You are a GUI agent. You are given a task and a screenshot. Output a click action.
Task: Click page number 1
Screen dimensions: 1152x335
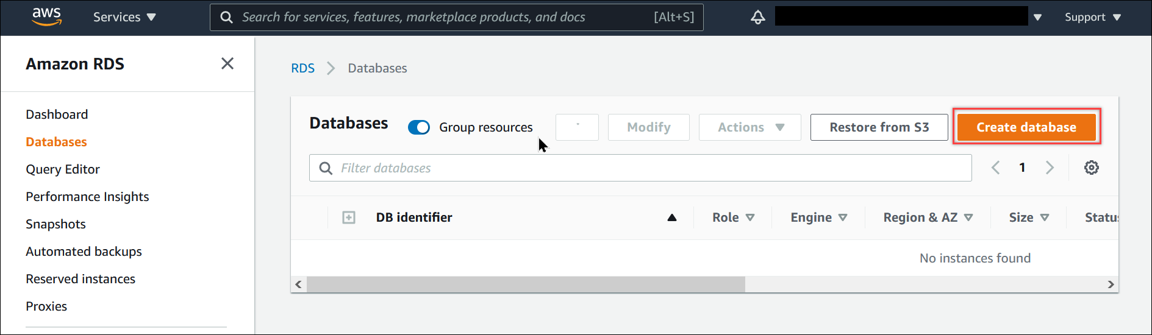pyautogui.click(x=1022, y=167)
